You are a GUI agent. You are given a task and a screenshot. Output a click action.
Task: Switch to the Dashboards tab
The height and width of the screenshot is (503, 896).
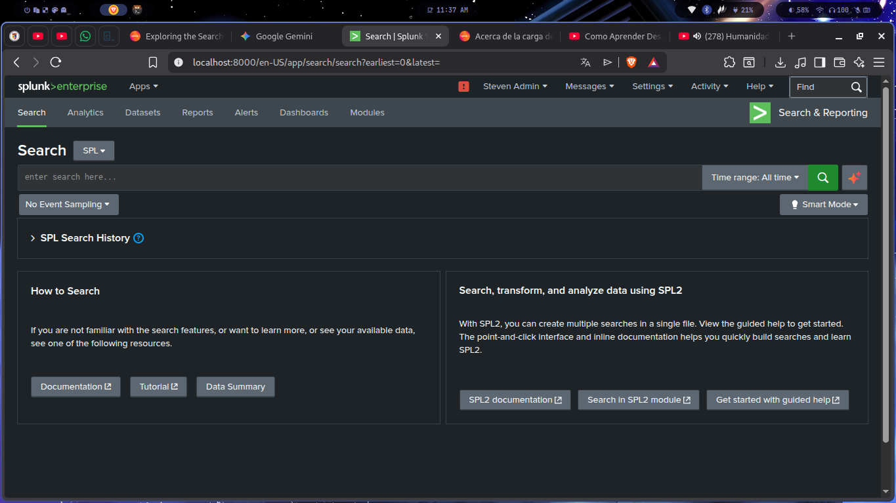click(304, 112)
